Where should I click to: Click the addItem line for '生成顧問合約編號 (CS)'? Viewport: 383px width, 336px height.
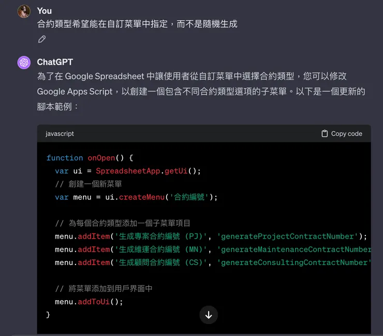pos(213,262)
